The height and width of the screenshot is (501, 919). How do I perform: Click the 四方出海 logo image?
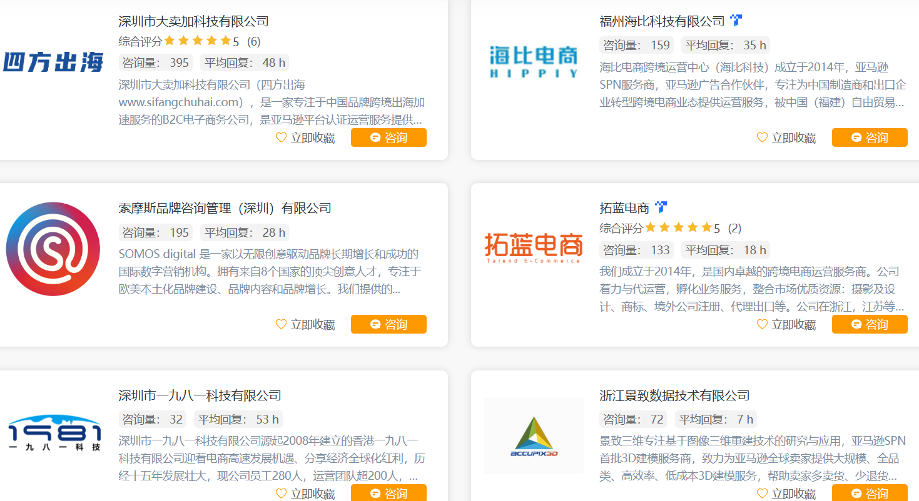pyautogui.click(x=53, y=62)
